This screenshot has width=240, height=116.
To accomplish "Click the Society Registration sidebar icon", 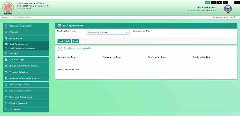I will 6,84.
